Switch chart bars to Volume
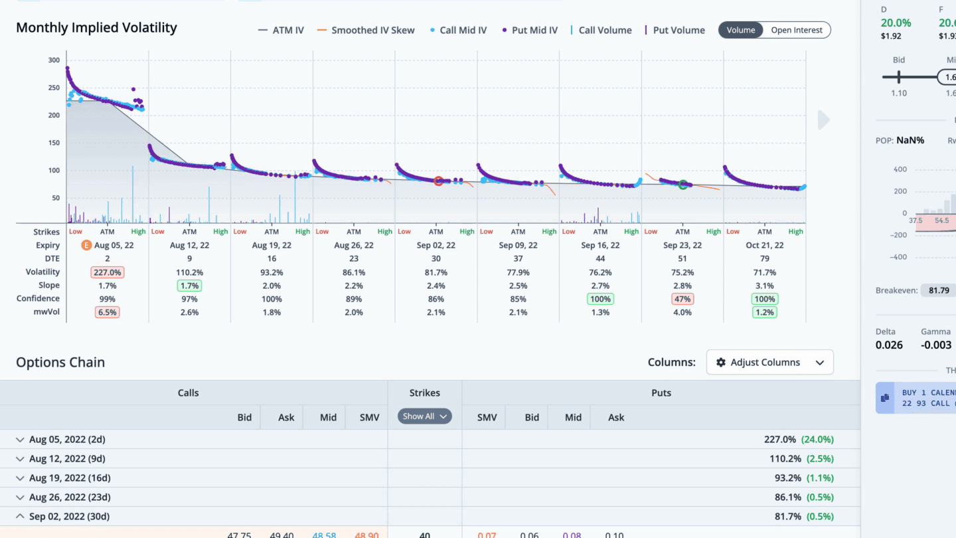 pyautogui.click(x=741, y=30)
